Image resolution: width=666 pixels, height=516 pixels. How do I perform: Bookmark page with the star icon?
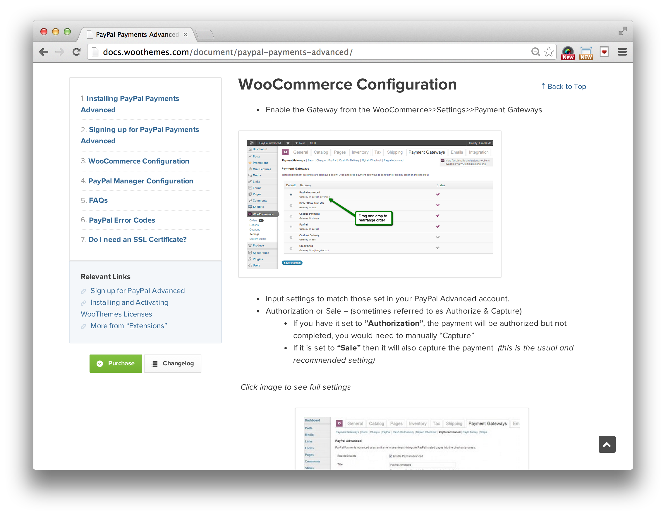[x=549, y=52]
